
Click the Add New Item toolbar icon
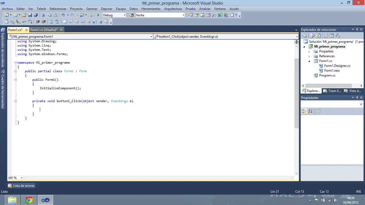point(15,15)
